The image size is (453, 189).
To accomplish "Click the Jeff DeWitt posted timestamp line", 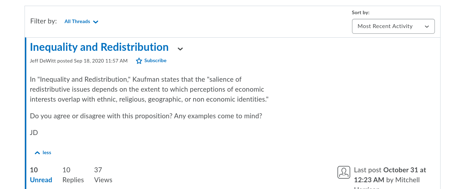I will 79,61.
